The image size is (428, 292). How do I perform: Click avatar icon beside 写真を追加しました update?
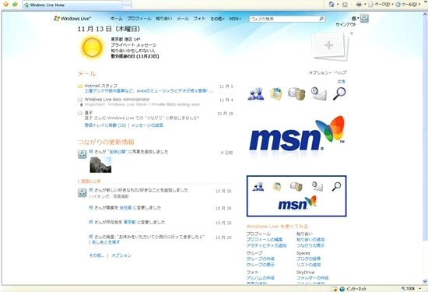pos(82,154)
